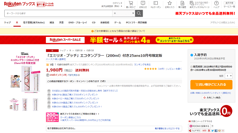Image resolution: width=238 pixels, height=133 pixels.
Task: Switch to 電子書籍(楽天Kobo) tab
Action: coord(34,22)
